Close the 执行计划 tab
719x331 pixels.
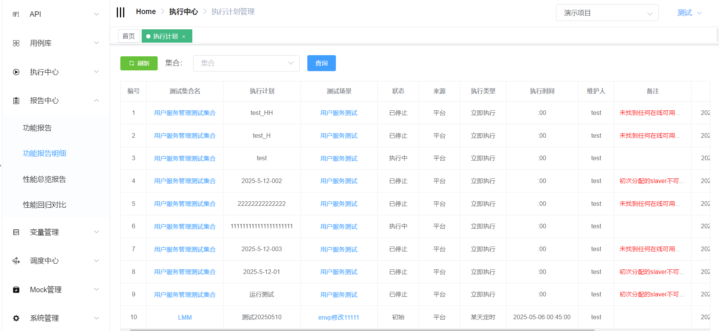(184, 37)
